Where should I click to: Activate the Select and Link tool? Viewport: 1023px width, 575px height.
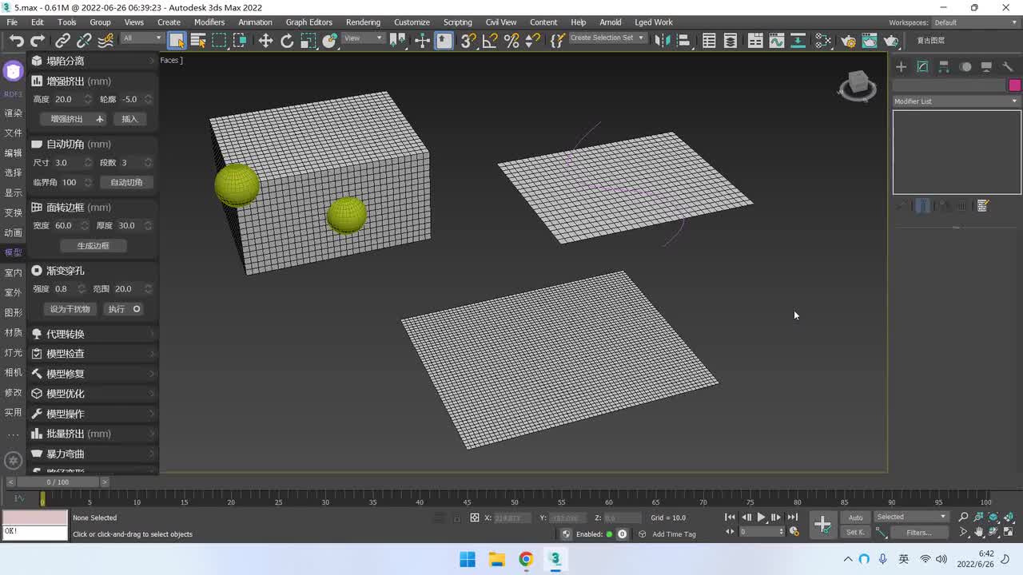click(62, 41)
